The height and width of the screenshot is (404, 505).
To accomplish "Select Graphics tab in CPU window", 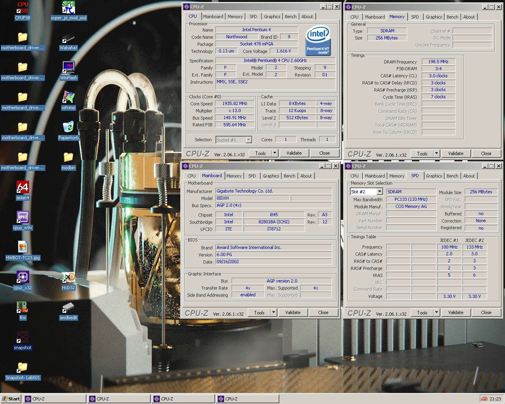I will coord(272,17).
